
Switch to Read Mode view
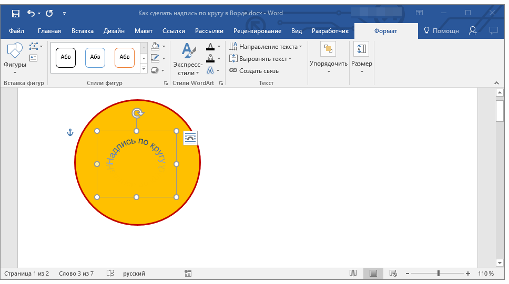point(353,274)
